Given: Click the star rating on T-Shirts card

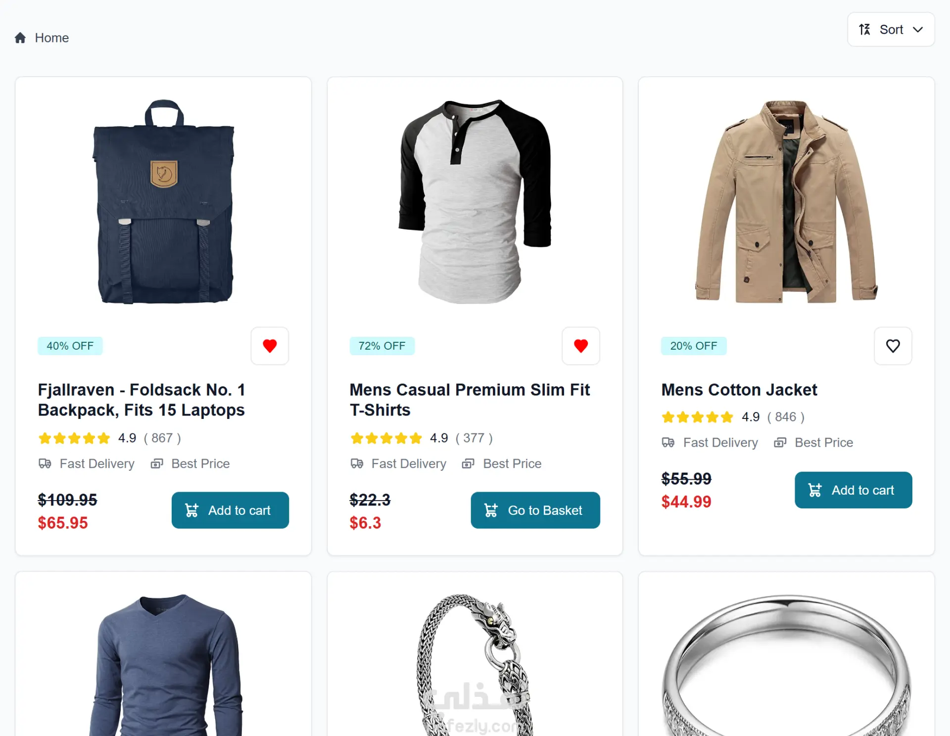Looking at the screenshot, I should (x=386, y=438).
